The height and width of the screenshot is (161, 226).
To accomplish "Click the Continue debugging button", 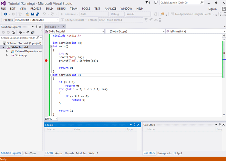I will click(68, 14).
